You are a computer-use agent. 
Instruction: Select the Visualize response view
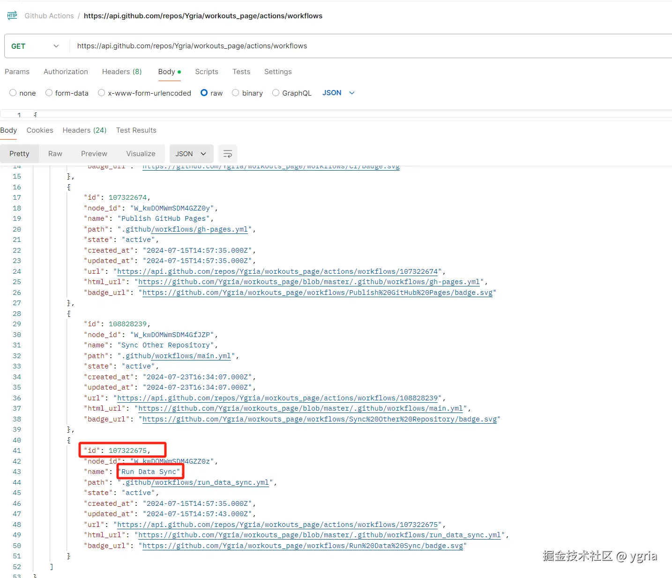point(141,154)
